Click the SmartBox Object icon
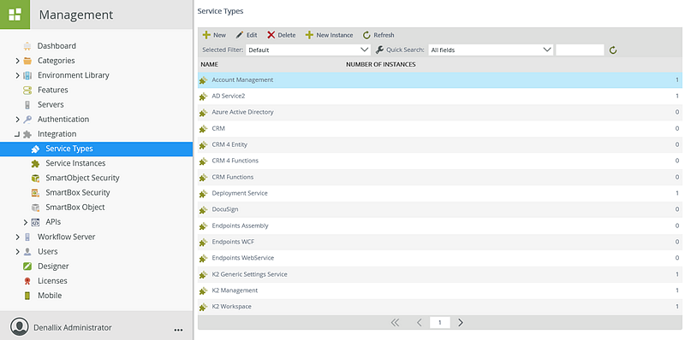Image resolution: width=685 pixels, height=340 pixels. (x=35, y=208)
